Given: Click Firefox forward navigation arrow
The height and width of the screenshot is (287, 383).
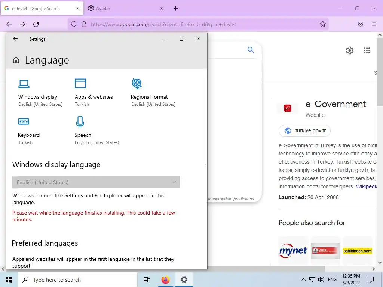Looking at the screenshot, I should click(22, 24).
